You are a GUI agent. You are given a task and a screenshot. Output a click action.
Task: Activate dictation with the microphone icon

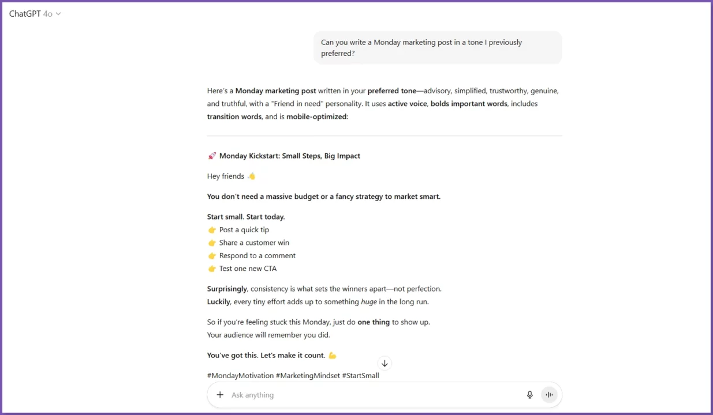(529, 394)
